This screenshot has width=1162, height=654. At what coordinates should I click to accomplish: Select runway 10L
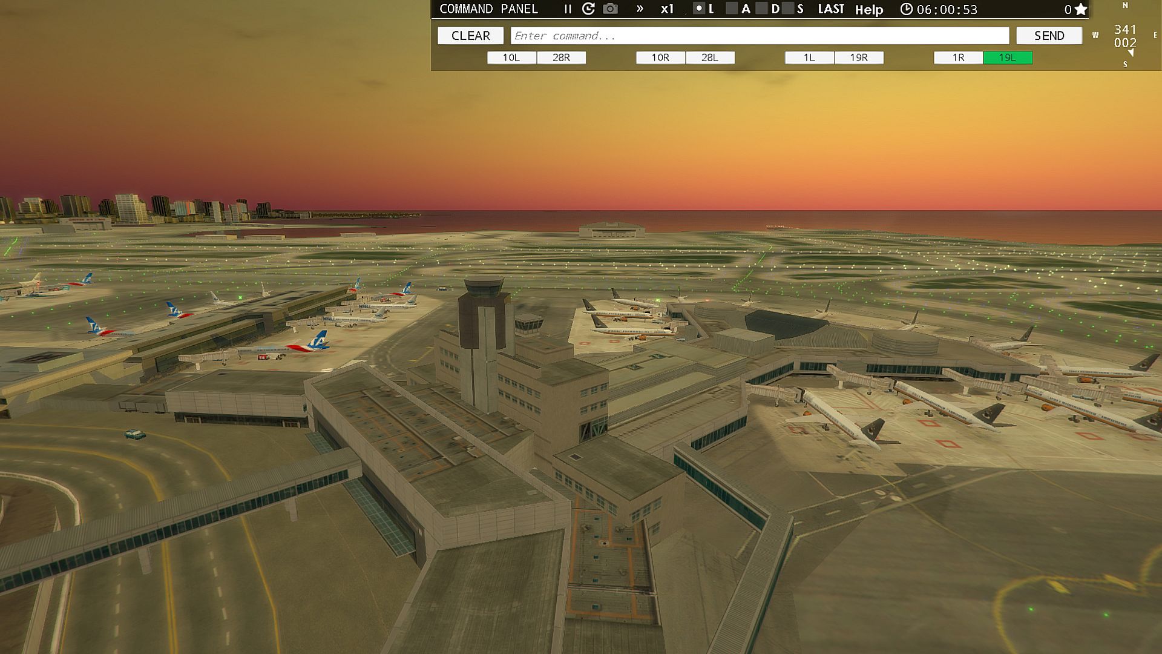(x=511, y=58)
